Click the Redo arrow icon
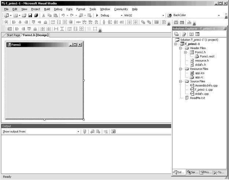Viewport: 229px width, 180px height. click(x=72, y=15)
